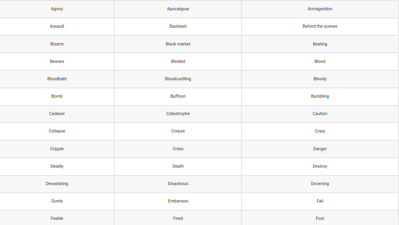Screen dimensions: 399x225
Task: Click the Corpse entry
Action: coord(178,131)
